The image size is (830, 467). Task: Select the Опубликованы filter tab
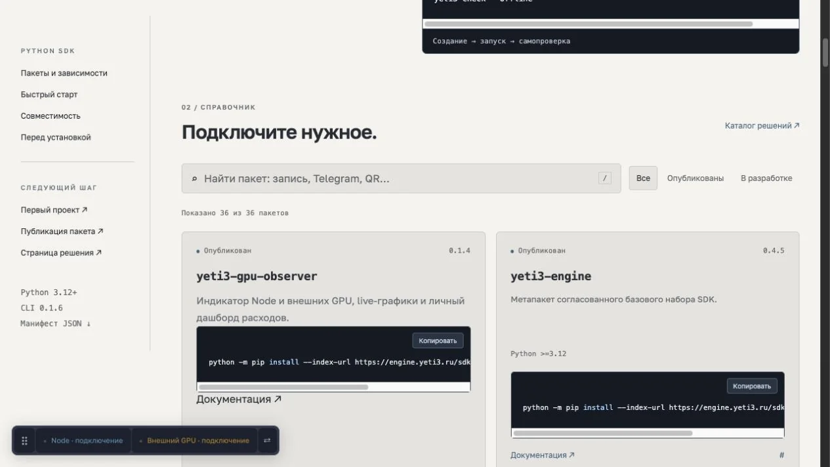(x=695, y=178)
